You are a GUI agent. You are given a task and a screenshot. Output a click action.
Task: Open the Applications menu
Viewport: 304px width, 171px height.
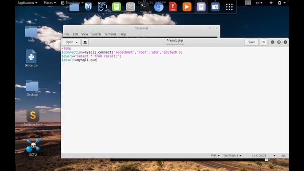click(28, 3)
